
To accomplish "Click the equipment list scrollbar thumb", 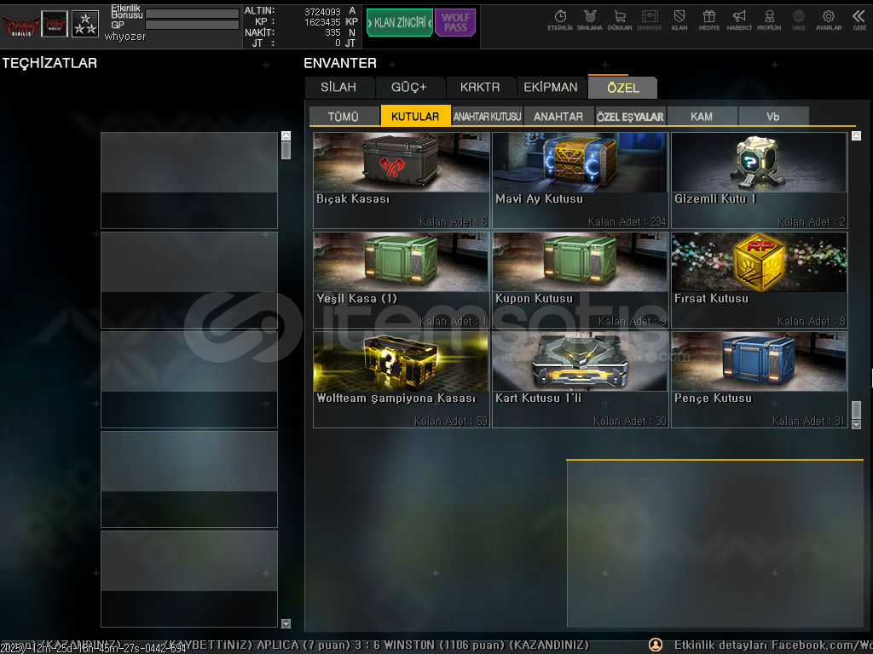I will pyautogui.click(x=286, y=150).
